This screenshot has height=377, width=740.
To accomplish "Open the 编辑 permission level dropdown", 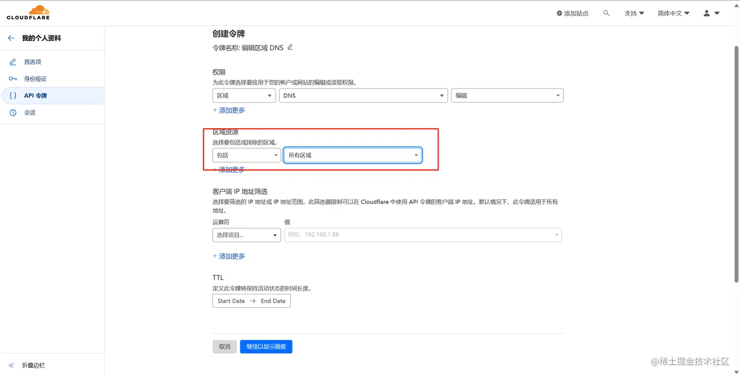I will [x=508, y=95].
